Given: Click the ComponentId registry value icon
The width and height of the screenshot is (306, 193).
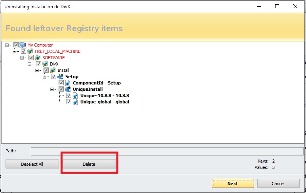Looking at the screenshot, I should pyautogui.click(x=68, y=83).
